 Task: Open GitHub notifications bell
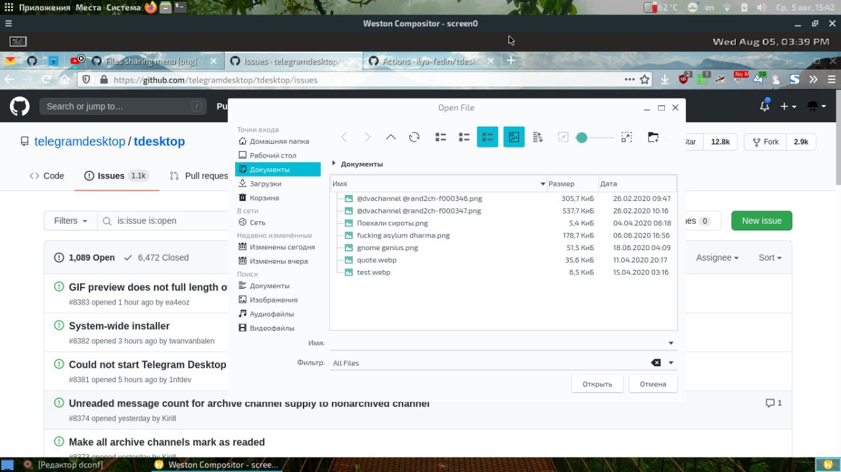point(765,106)
